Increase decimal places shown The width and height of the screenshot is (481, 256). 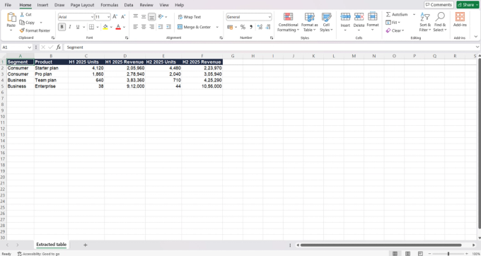(x=260, y=27)
